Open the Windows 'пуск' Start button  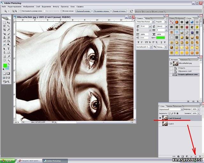click(x=8, y=161)
